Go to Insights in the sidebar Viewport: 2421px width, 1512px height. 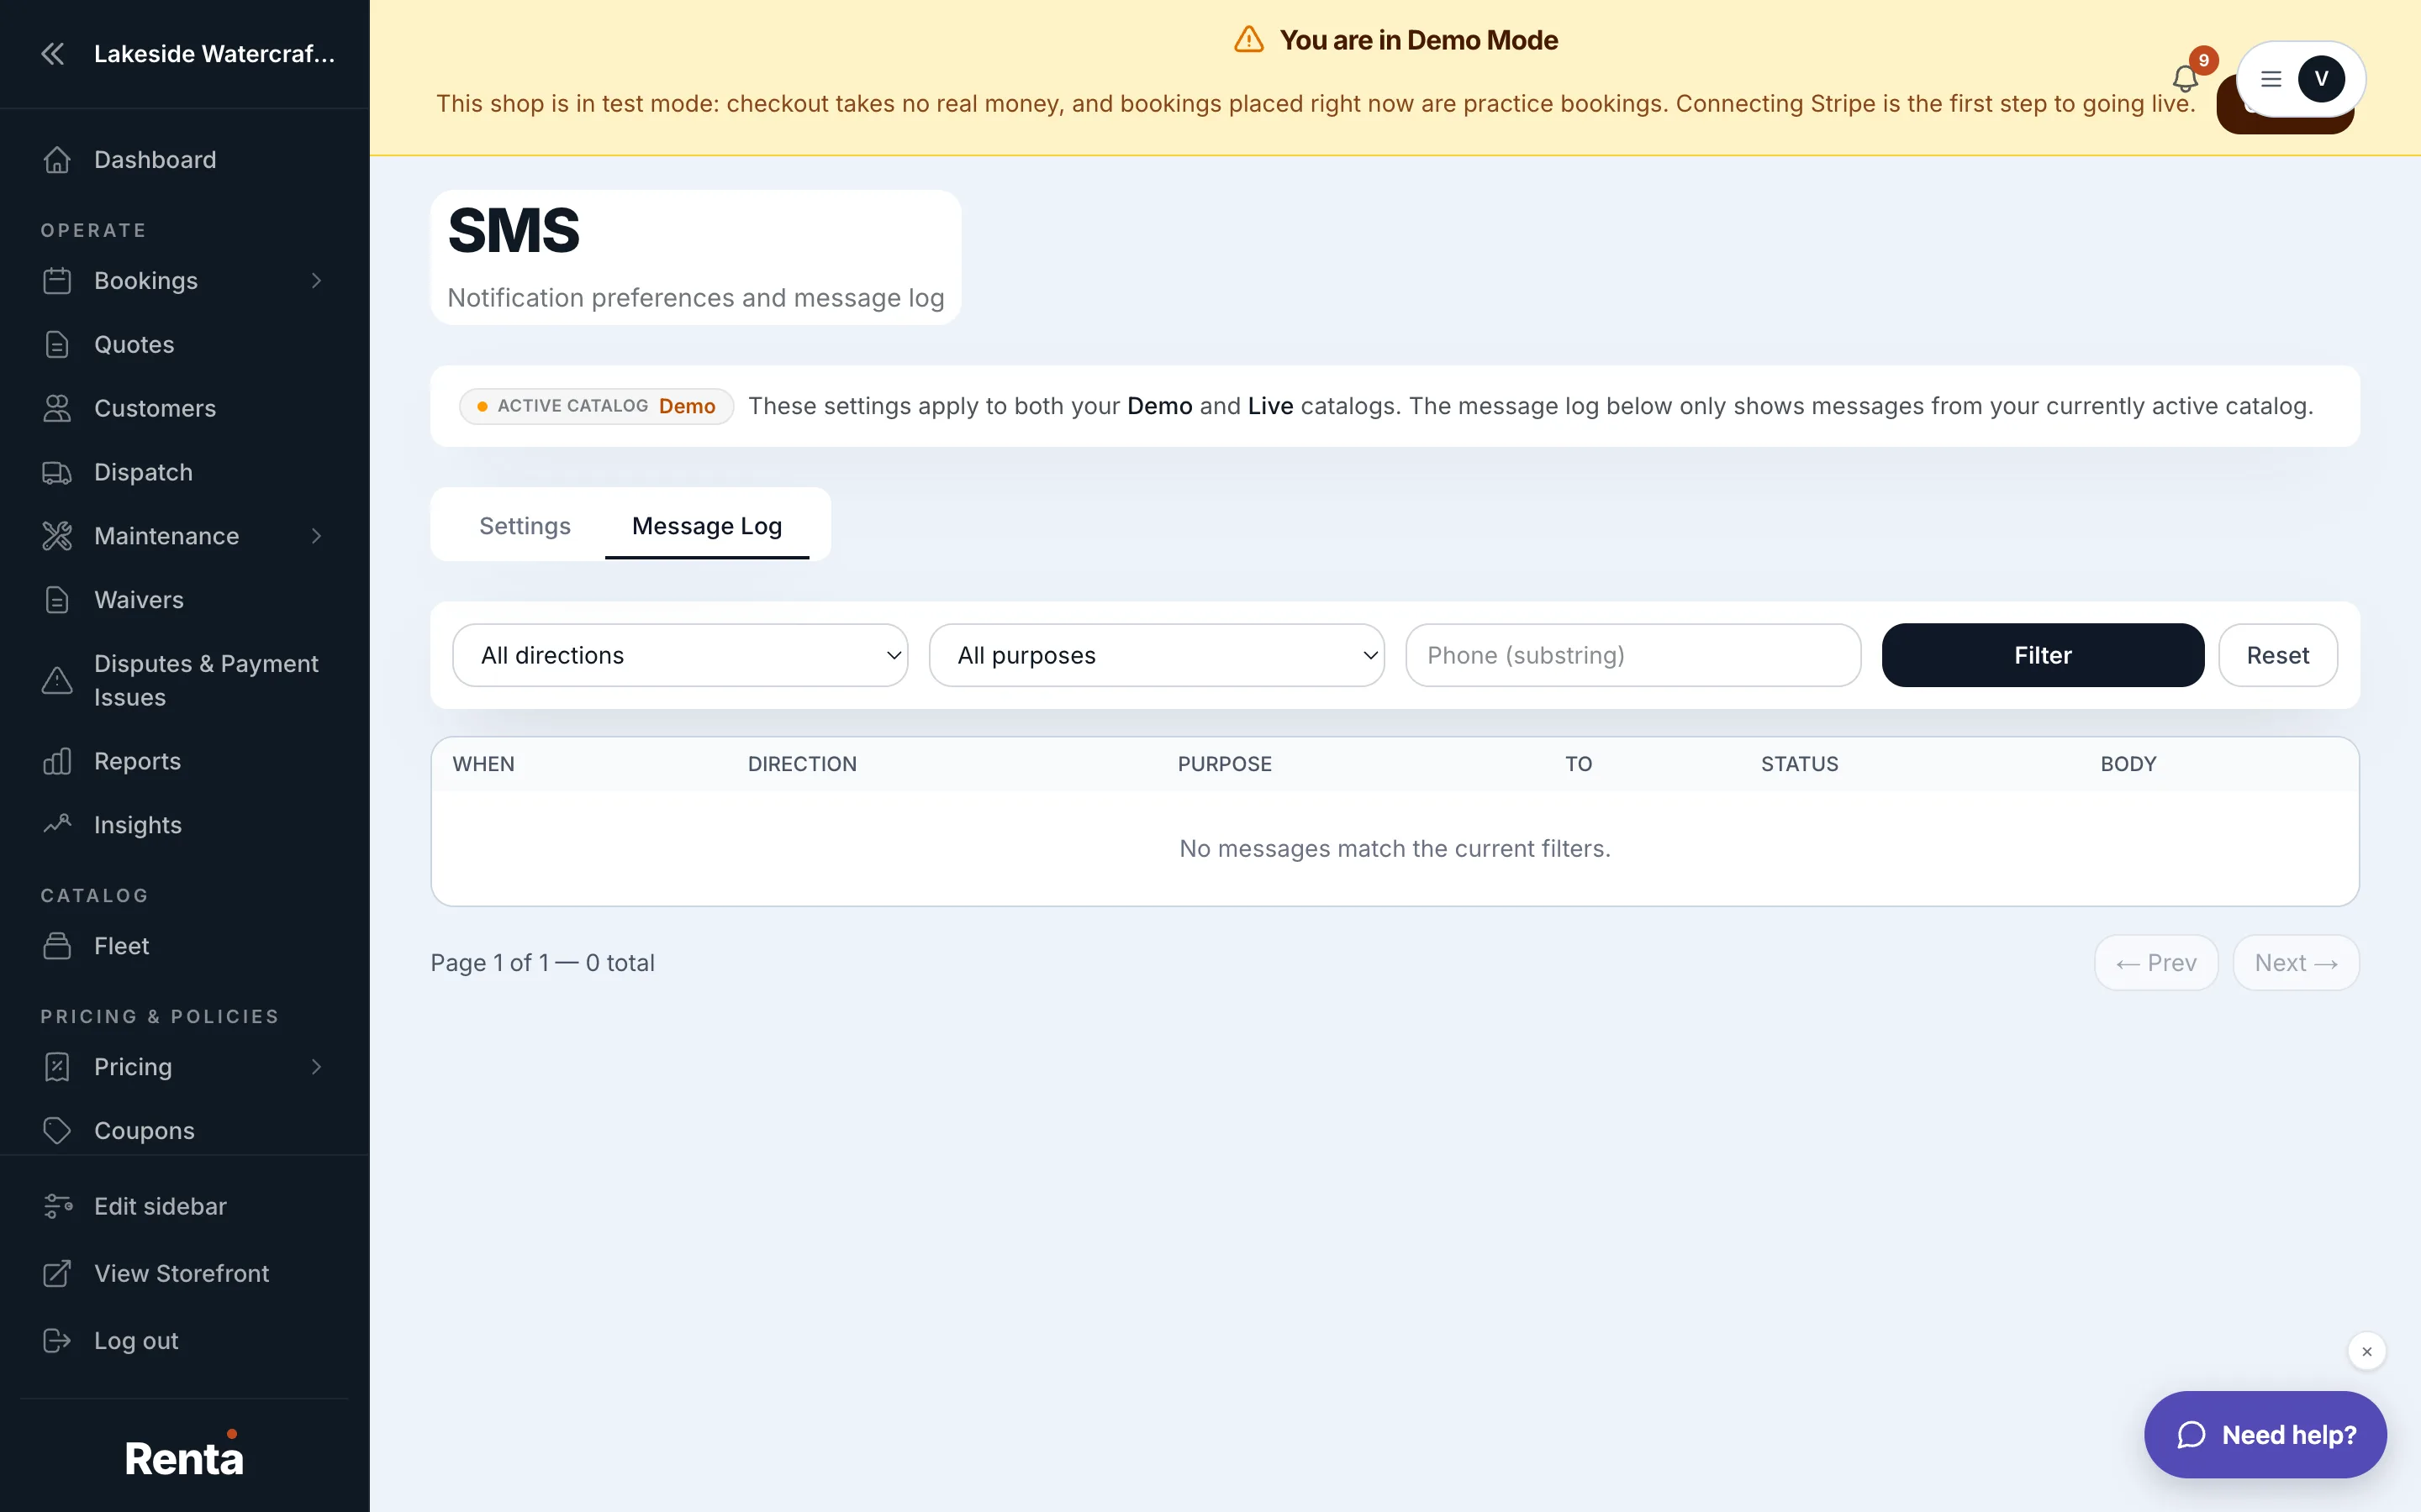point(138,825)
